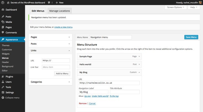This screenshot has height=112, width=203.
Task: Focus the Links URL field showing http://
Action: pos(56,61)
